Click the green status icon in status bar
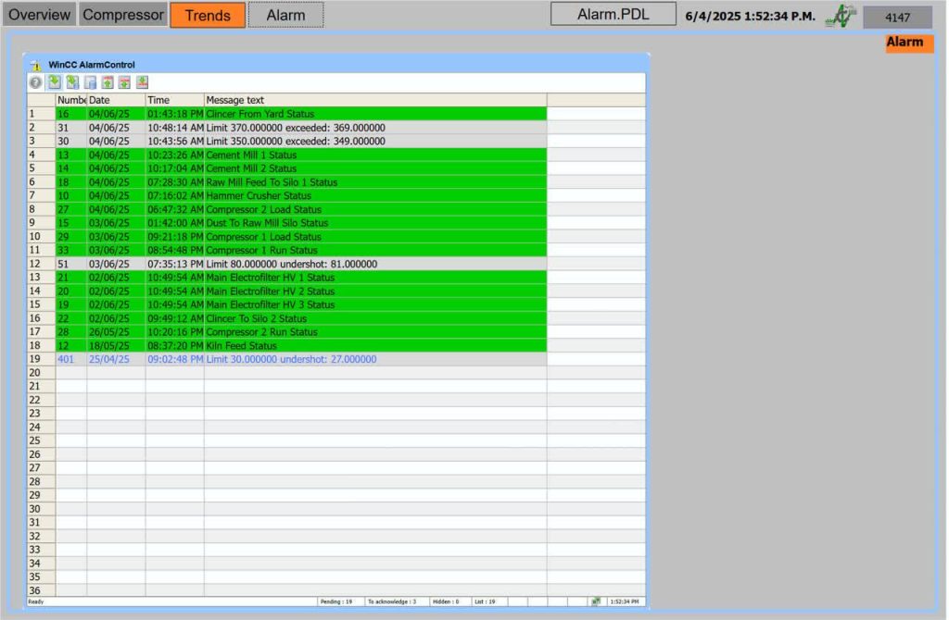The height and width of the screenshot is (620, 949). point(596,601)
